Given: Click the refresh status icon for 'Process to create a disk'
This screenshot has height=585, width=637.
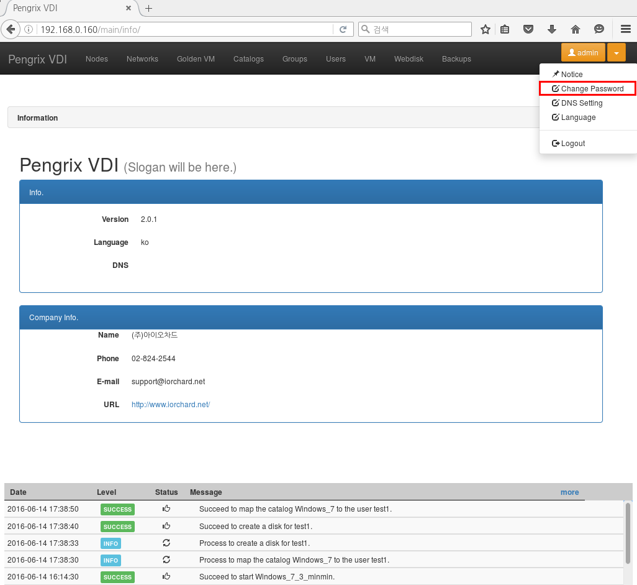Looking at the screenshot, I should (x=166, y=543).
